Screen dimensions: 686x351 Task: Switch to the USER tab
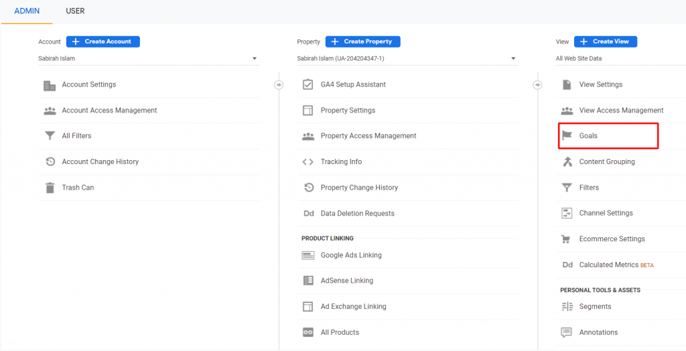(75, 11)
